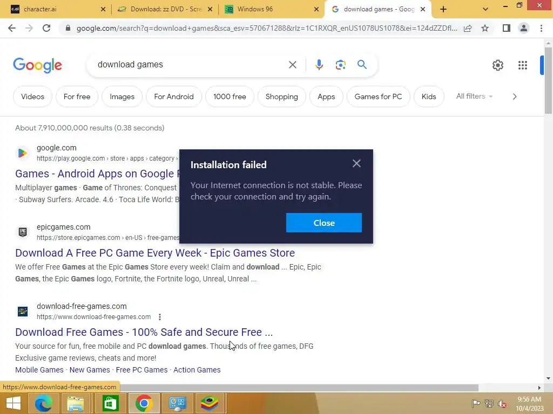The image size is (553, 414).
Task: Open Windows Start button
Action: [13, 403]
